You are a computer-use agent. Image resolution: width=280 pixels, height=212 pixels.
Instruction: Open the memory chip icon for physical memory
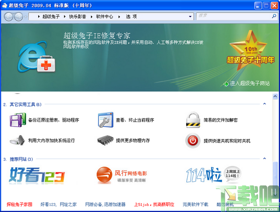click(105, 140)
